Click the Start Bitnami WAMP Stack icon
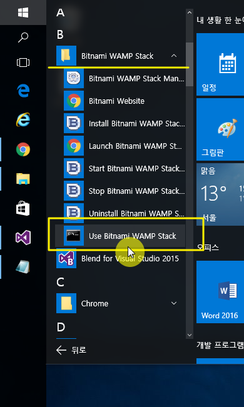244x407 pixels. tap(74, 168)
